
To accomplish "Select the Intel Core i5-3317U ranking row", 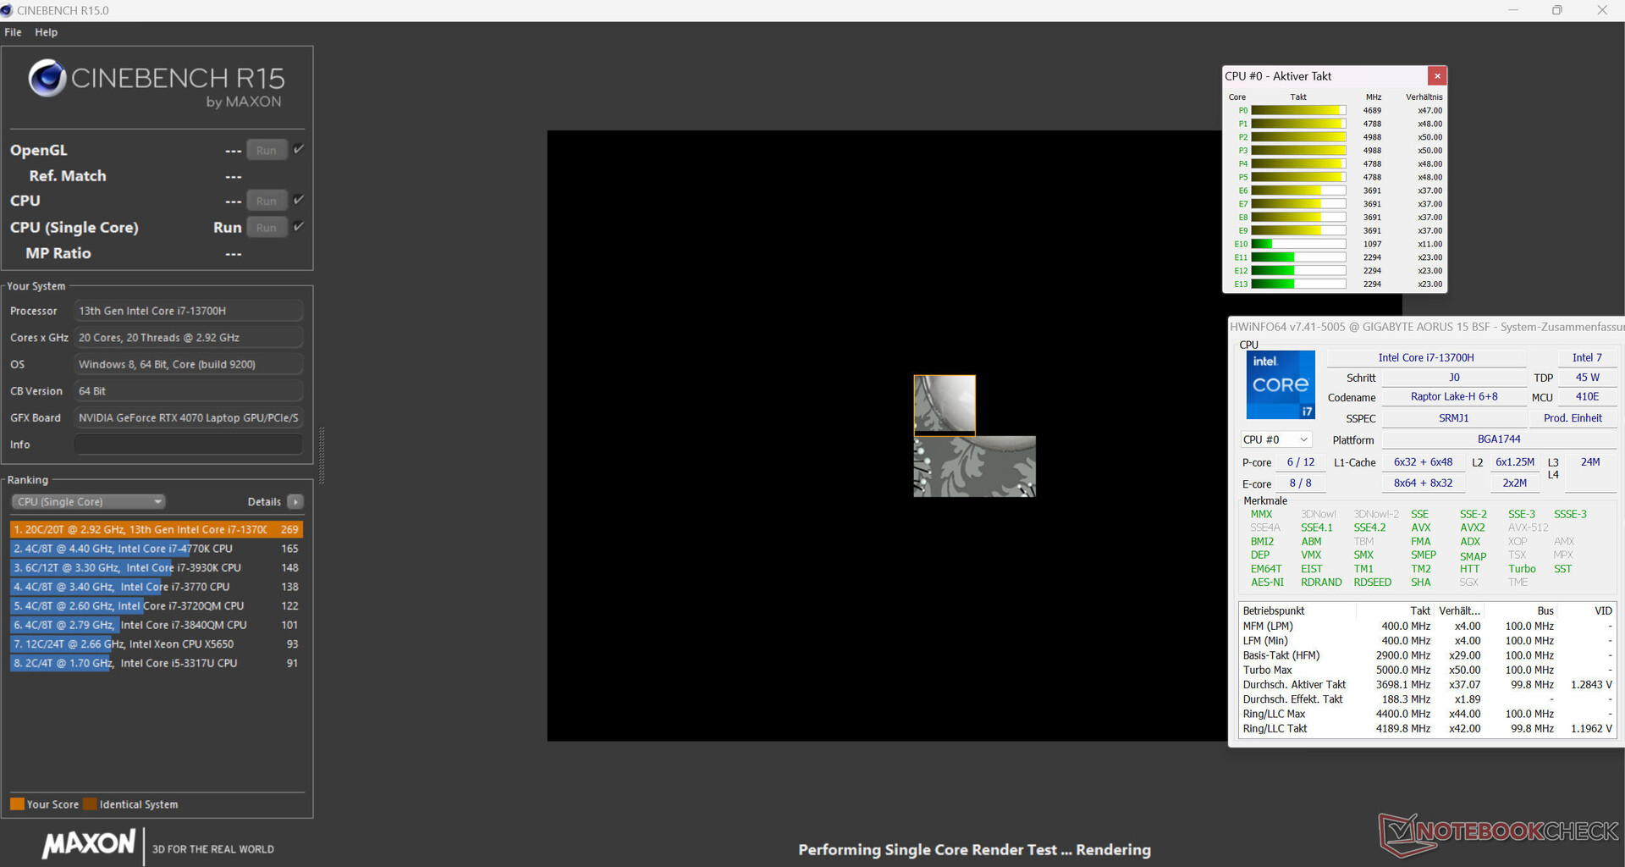I will (x=157, y=663).
